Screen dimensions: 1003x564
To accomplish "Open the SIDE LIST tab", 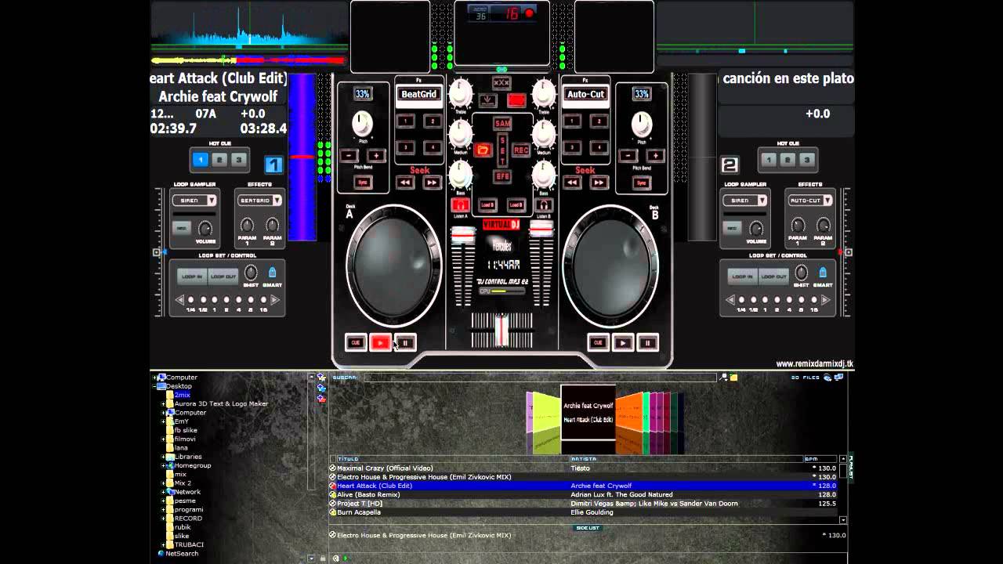I will [x=588, y=528].
